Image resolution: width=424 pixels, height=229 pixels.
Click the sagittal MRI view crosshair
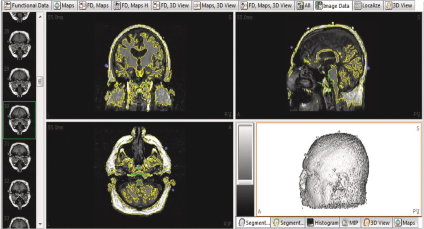click(328, 83)
